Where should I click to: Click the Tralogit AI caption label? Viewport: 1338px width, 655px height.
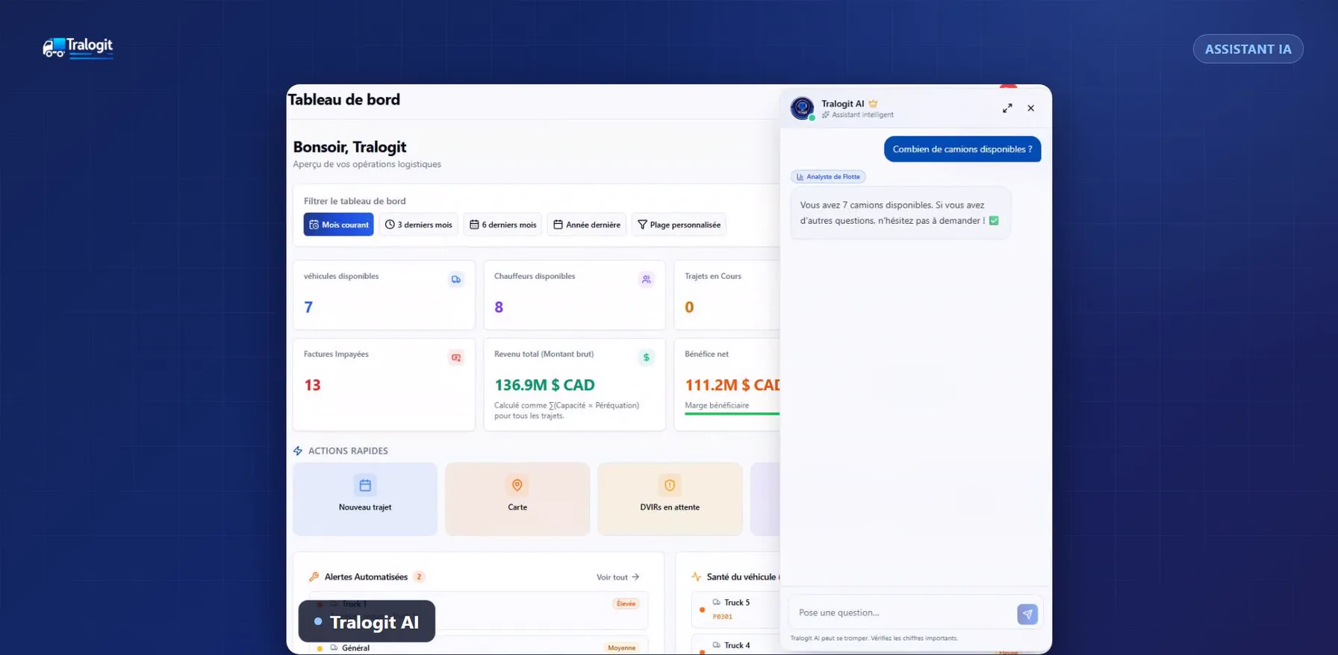pos(367,622)
